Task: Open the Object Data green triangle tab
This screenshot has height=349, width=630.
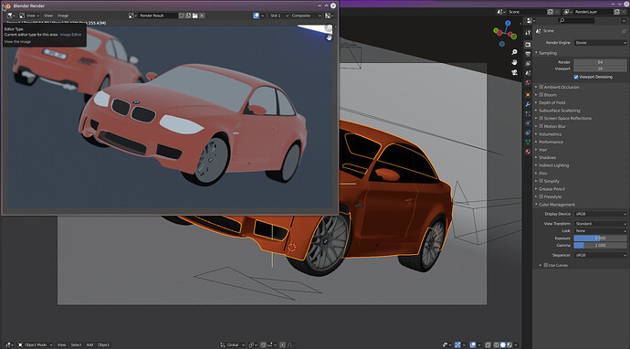Action: tap(528, 142)
